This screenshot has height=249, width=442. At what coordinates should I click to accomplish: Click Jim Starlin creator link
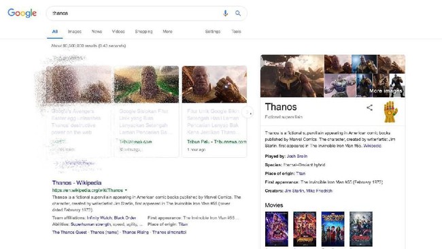[294, 191]
